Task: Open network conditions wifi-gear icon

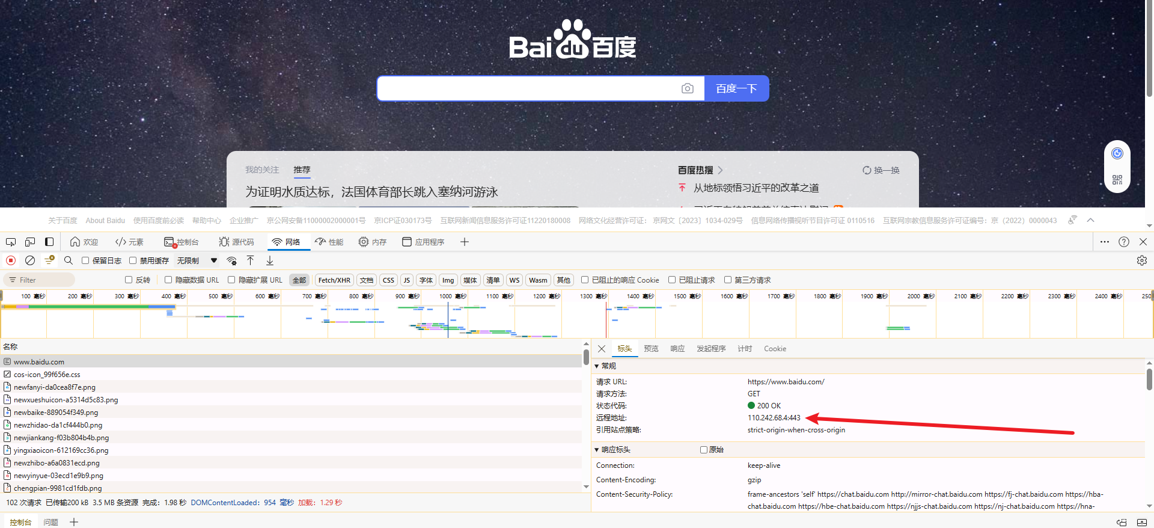Action: click(x=231, y=260)
